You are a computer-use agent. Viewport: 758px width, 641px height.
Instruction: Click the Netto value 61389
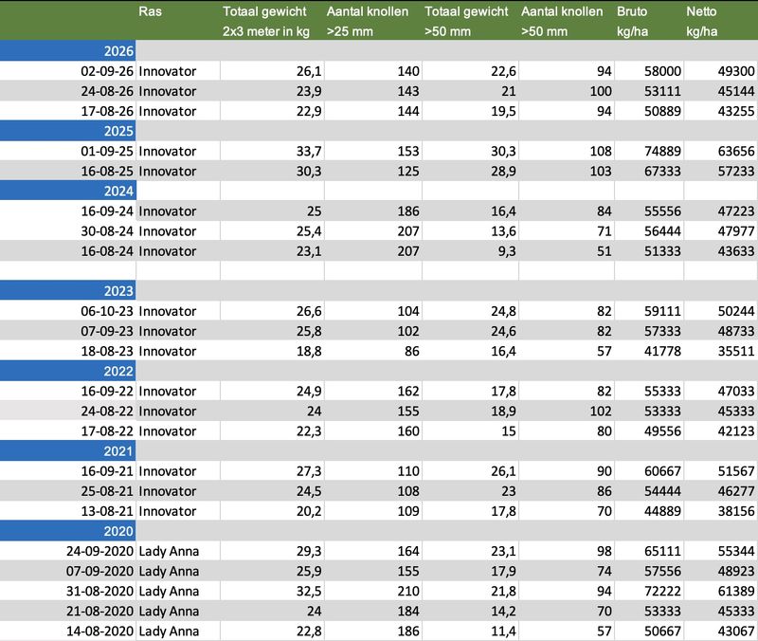(736, 591)
